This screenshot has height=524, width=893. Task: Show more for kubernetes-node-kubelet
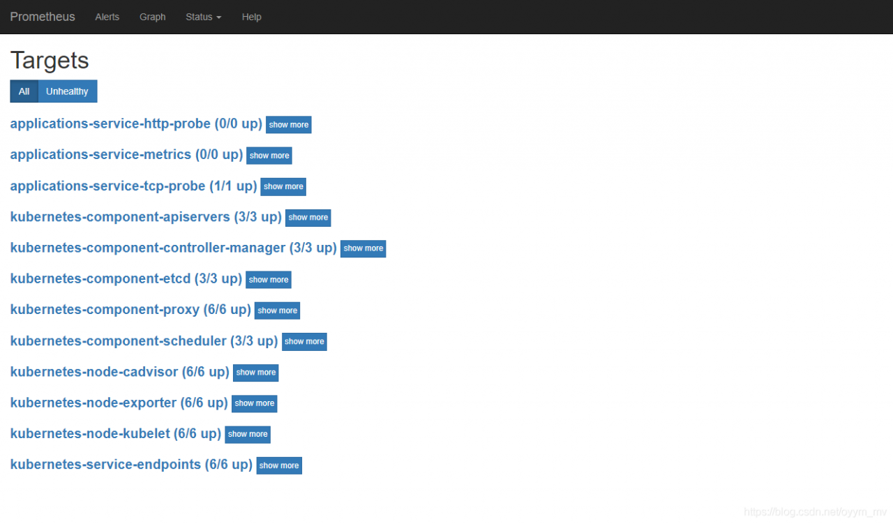click(x=248, y=434)
